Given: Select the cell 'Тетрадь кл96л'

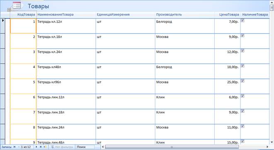Looking at the screenshot, I should click(x=66, y=86).
